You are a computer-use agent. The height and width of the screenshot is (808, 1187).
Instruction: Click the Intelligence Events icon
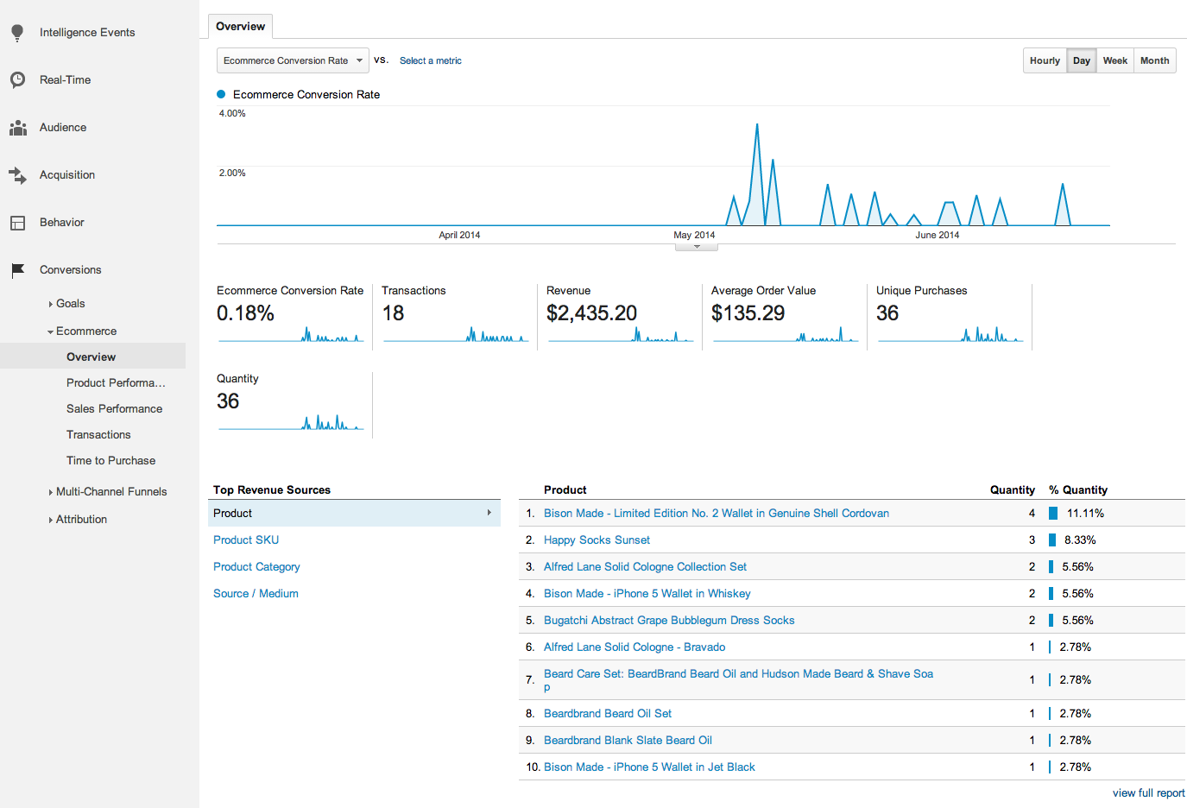tap(17, 32)
